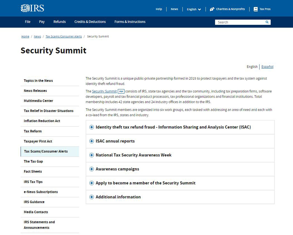Click plus icon beside Awareness campaigns

click(x=92, y=169)
